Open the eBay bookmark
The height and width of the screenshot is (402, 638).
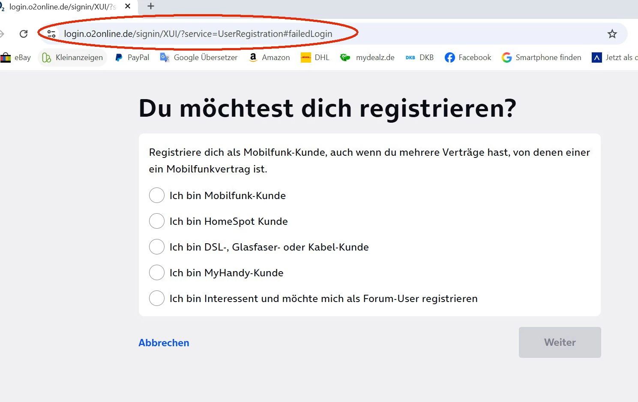tap(16, 57)
